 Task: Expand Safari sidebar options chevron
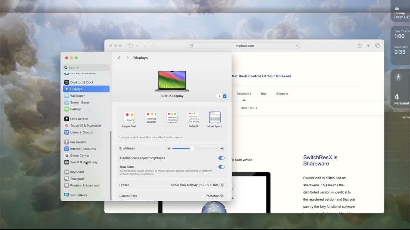137,46
